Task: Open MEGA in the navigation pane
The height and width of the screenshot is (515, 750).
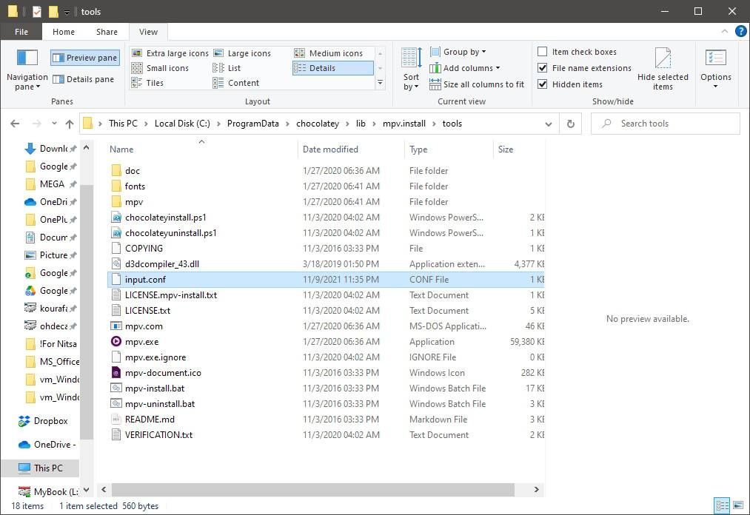Action: point(50,184)
